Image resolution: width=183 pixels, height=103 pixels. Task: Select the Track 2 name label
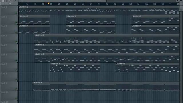click(4, 17)
